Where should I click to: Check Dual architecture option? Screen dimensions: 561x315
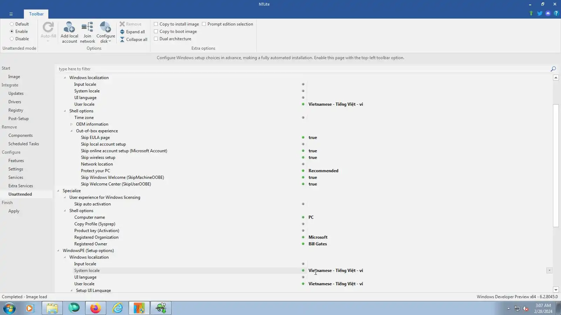156,39
